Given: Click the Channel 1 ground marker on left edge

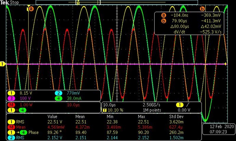Looking at the screenshot, I should (2, 64).
